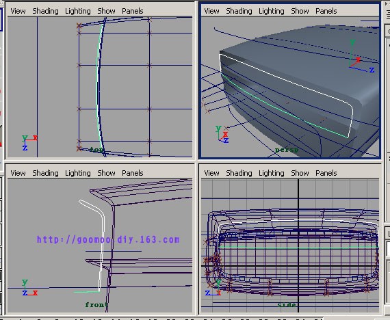390x320 pixels.
Task: Open Panels menu of the side viewport
Action: pyautogui.click(x=326, y=173)
